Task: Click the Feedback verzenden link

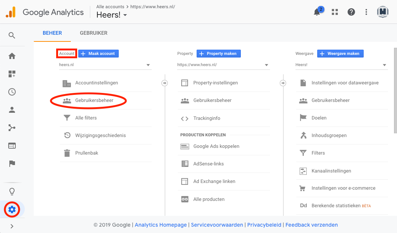Action: [312, 225]
